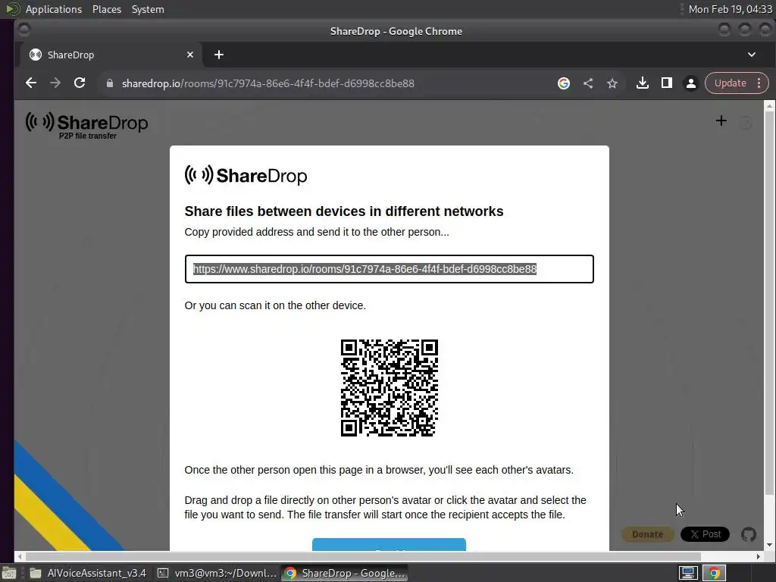Click the X Post button

point(705,534)
